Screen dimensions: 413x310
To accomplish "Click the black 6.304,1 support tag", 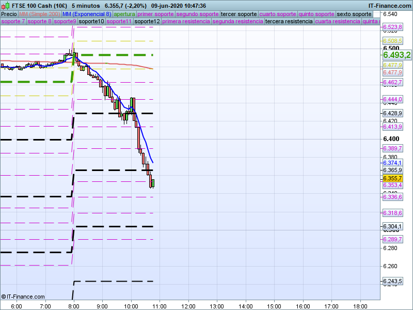I will pos(392,226).
